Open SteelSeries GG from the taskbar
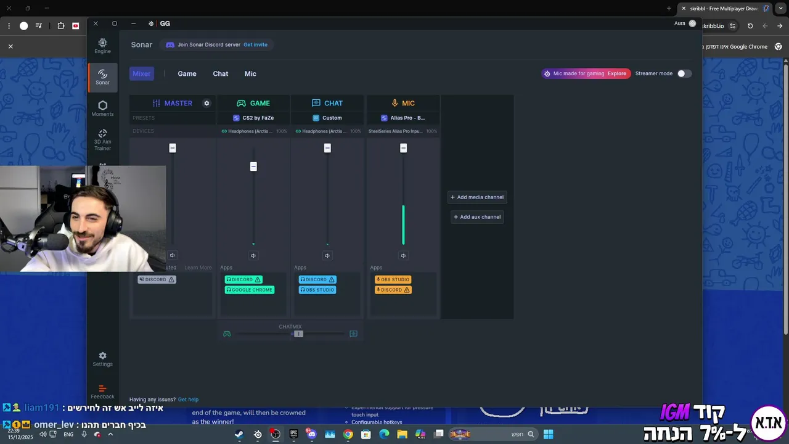This screenshot has width=789, height=444. click(258, 434)
